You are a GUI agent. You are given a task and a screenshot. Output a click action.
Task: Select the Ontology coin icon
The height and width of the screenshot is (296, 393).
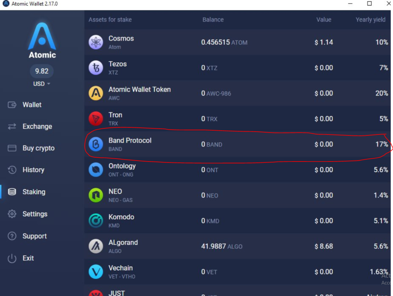tap(96, 170)
